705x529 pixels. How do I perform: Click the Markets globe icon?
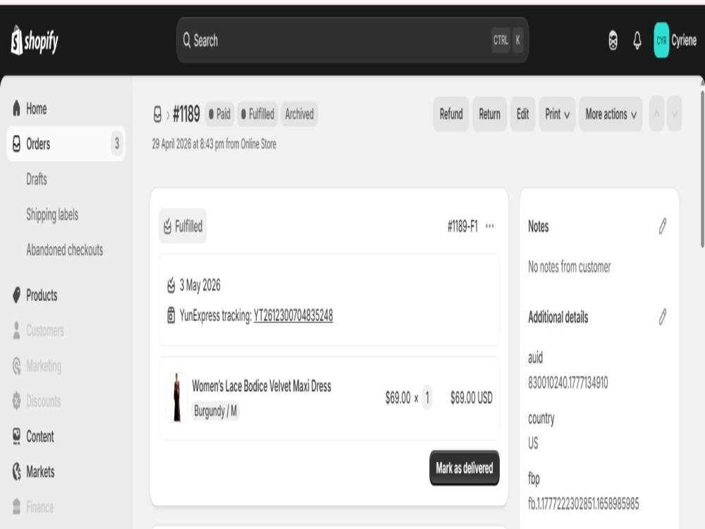click(17, 471)
